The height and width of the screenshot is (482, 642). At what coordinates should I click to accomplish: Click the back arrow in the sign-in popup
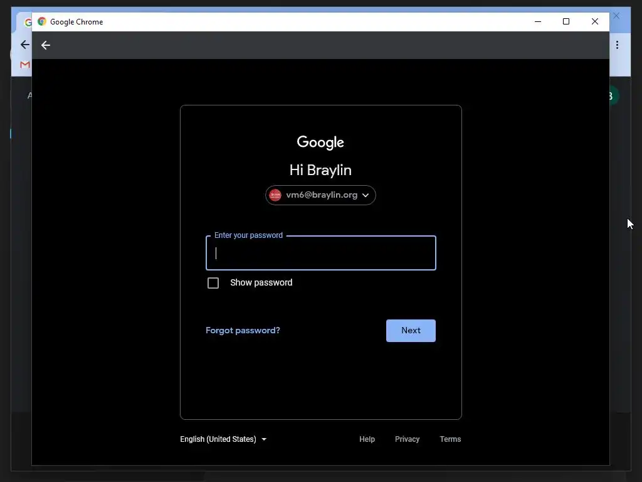tap(45, 45)
